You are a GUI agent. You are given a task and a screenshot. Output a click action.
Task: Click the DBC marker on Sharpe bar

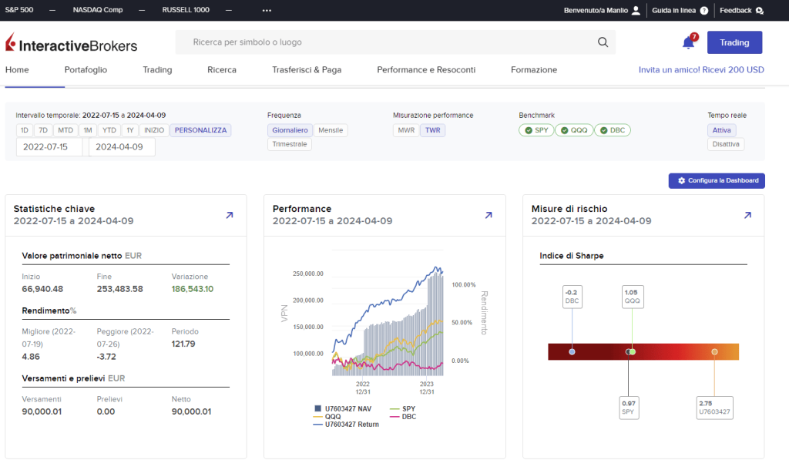(x=572, y=352)
